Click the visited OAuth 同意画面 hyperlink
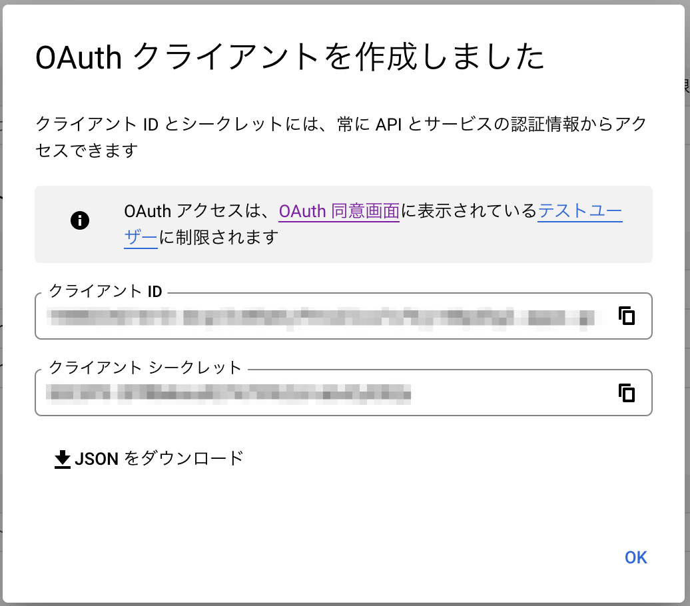Viewport: 690px width, 606px height. point(339,211)
